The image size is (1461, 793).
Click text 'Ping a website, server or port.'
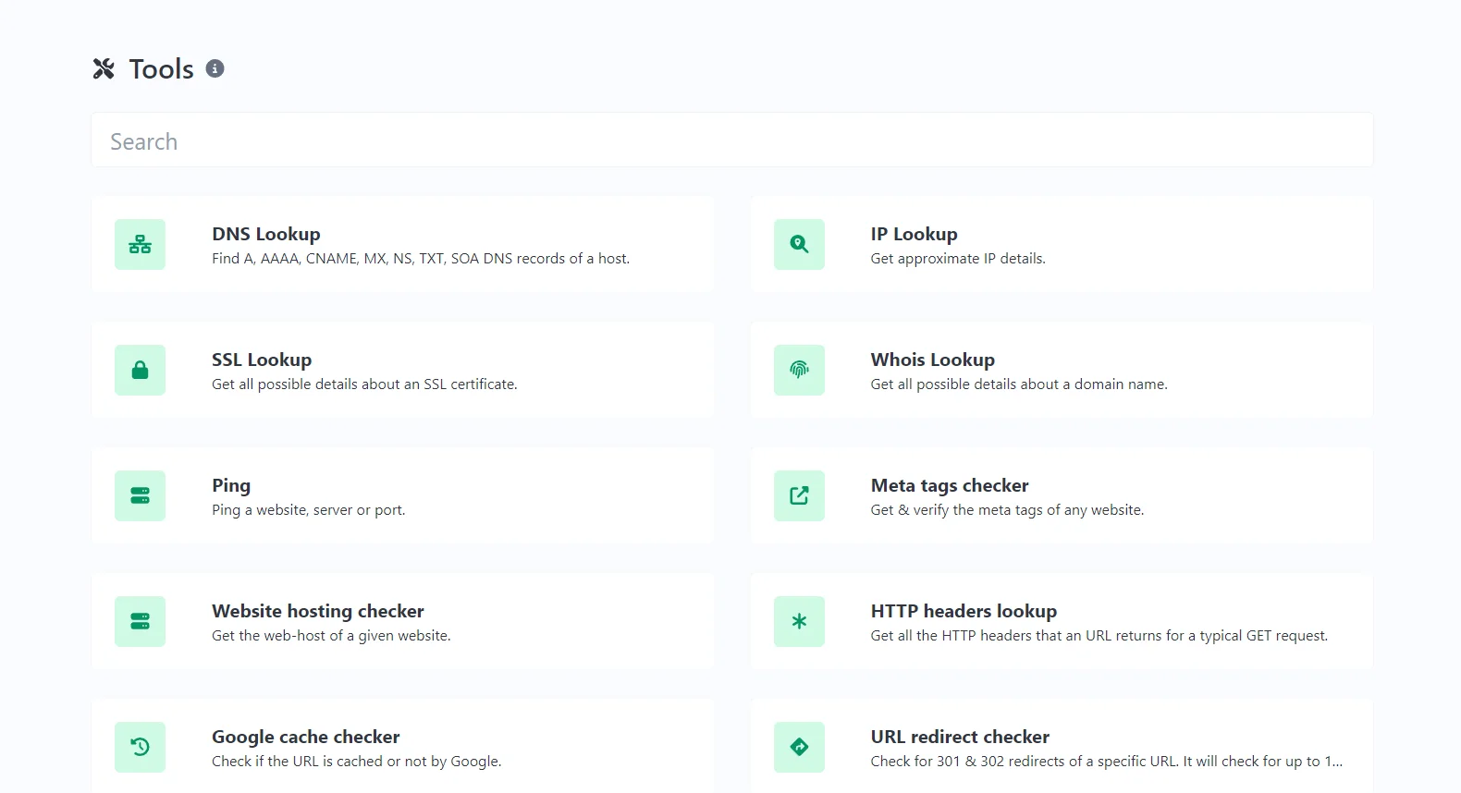(x=308, y=510)
